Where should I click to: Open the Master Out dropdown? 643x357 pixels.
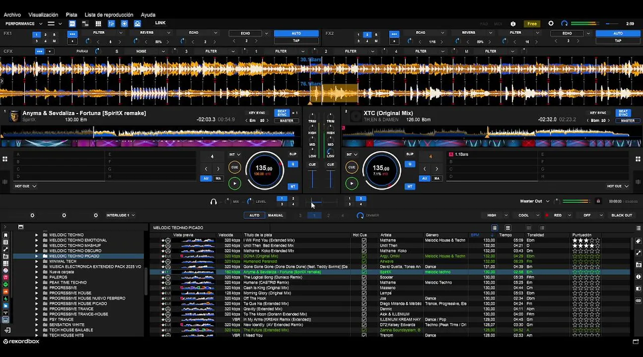pyautogui.click(x=535, y=201)
